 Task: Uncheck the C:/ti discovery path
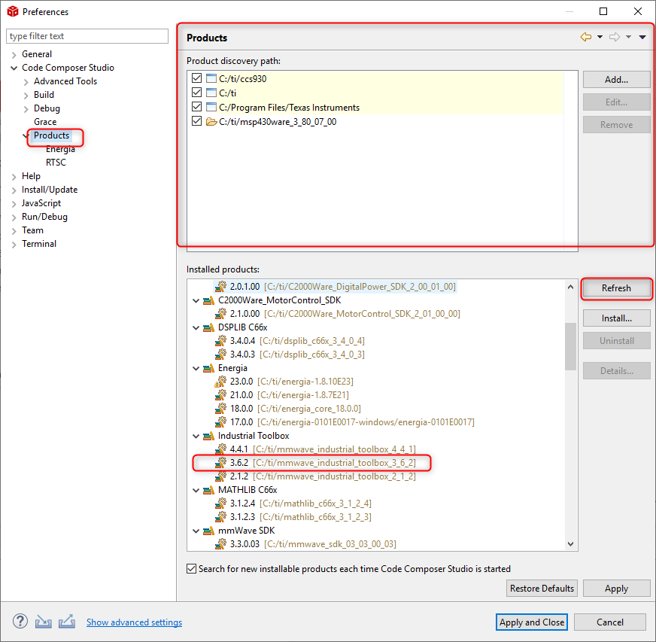point(197,92)
